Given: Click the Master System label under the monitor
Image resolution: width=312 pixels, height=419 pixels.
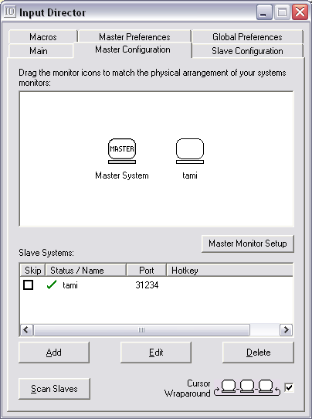Looking at the screenshot, I should pos(122,175).
